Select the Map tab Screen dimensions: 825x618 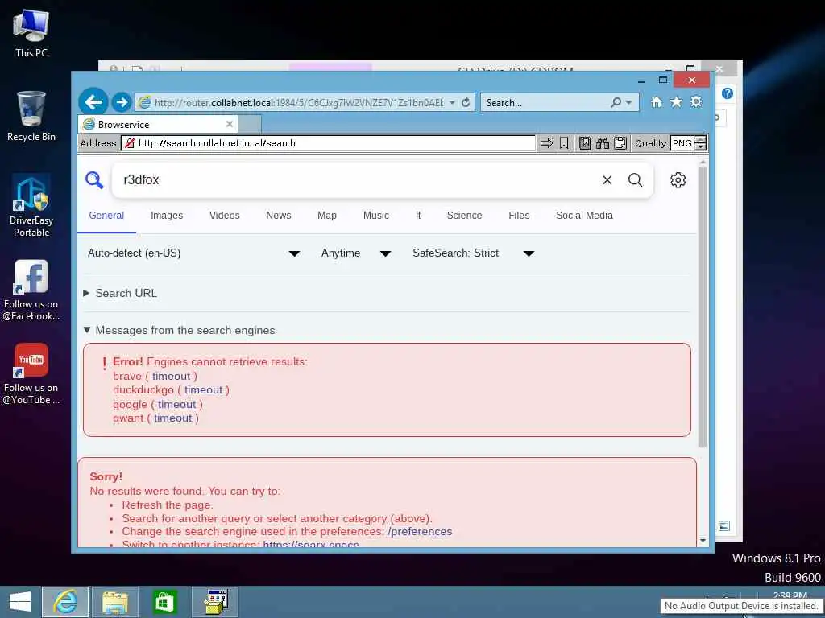click(327, 216)
